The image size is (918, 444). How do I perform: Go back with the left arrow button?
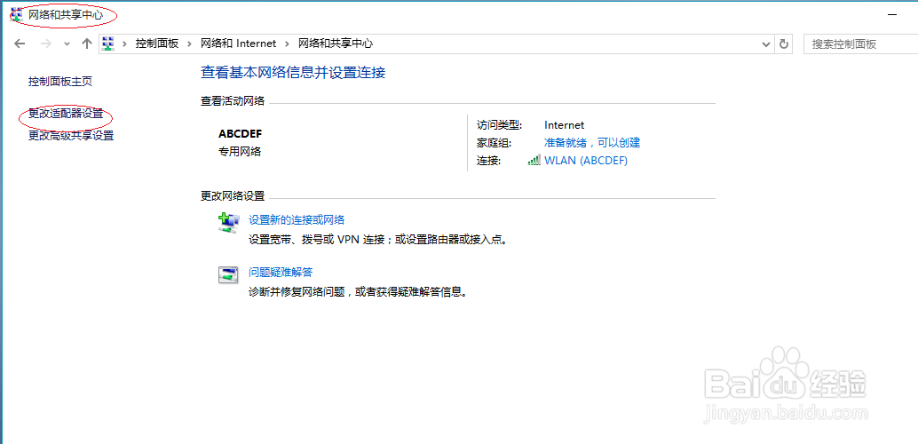pyautogui.click(x=20, y=44)
